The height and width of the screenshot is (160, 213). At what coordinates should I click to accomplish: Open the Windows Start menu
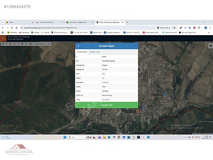65,137
